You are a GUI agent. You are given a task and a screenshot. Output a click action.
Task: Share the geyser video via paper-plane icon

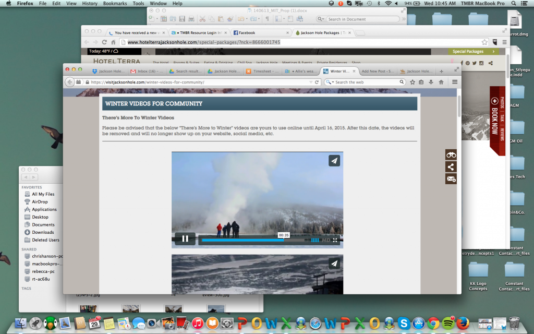pos(334,161)
